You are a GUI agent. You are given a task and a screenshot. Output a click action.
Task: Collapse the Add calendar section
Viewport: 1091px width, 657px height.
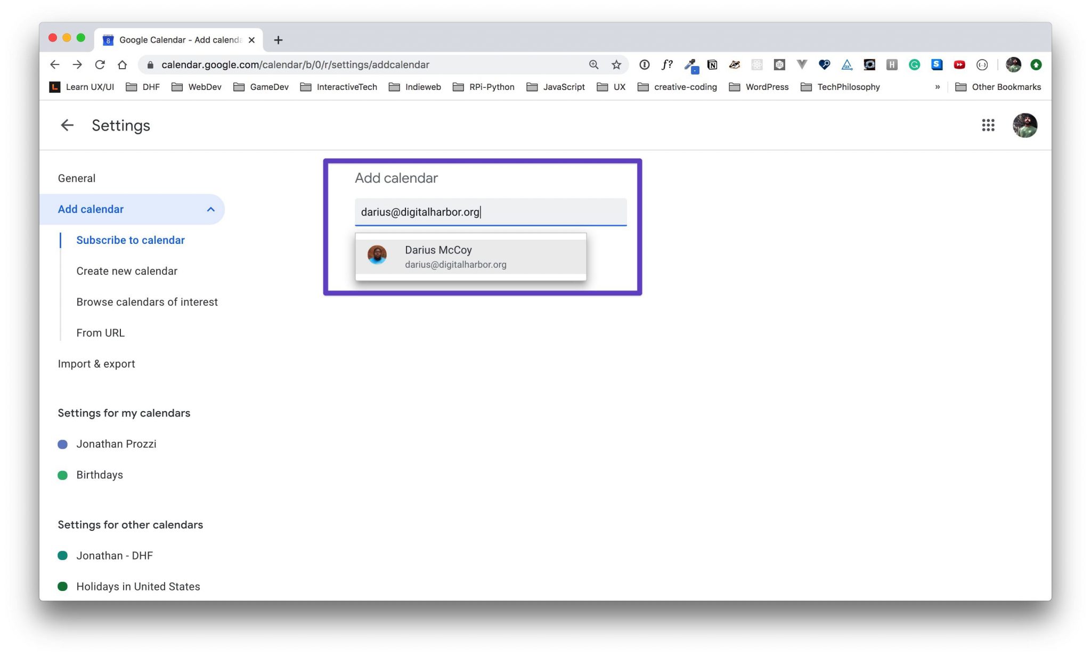211,209
